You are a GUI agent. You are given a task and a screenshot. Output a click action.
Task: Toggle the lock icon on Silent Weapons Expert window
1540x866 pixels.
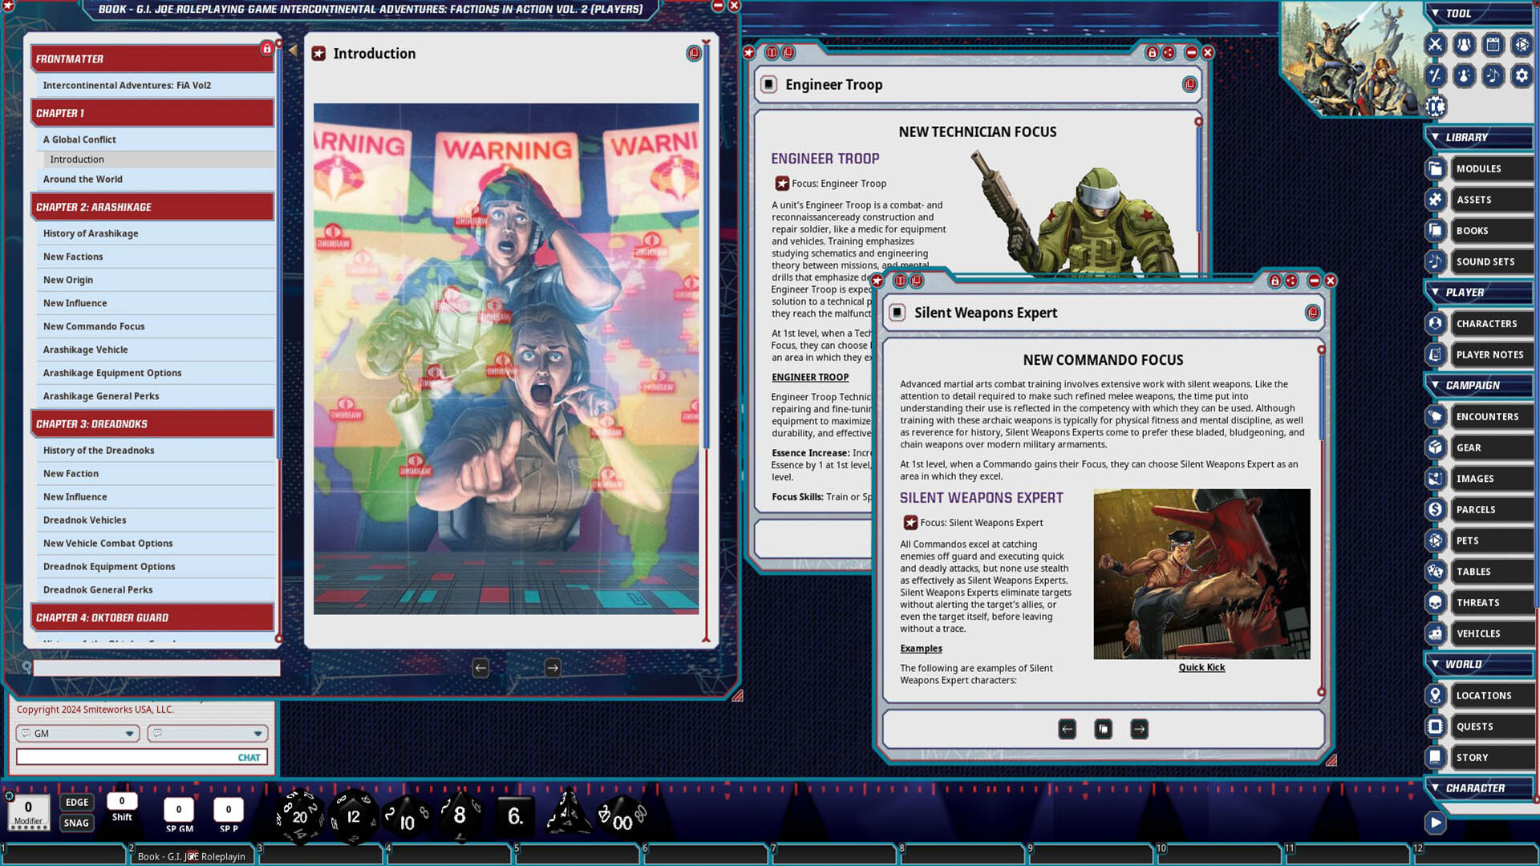1275,282
